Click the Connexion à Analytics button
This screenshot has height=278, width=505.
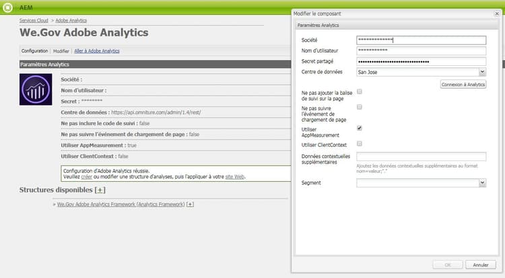tap(463, 84)
